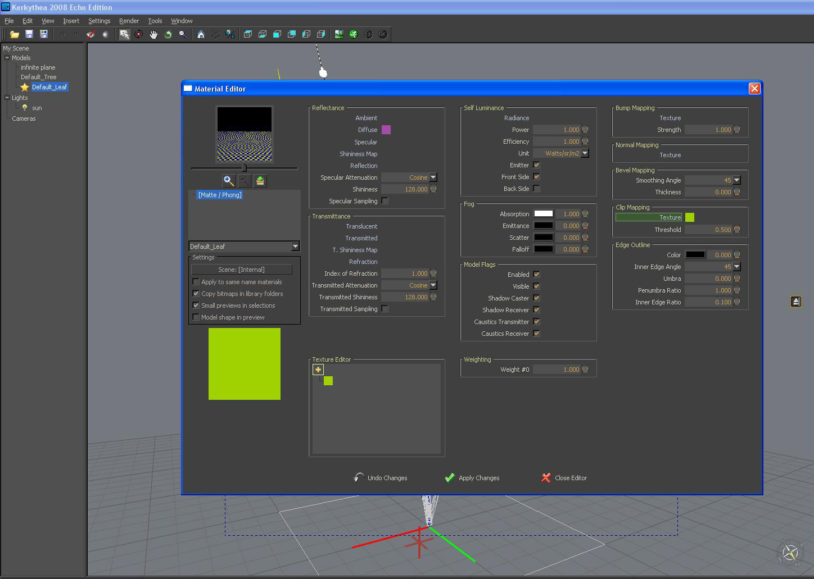Select the [Matte / Phong] material layer
The image size is (814, 579).
tap(220, 195)
